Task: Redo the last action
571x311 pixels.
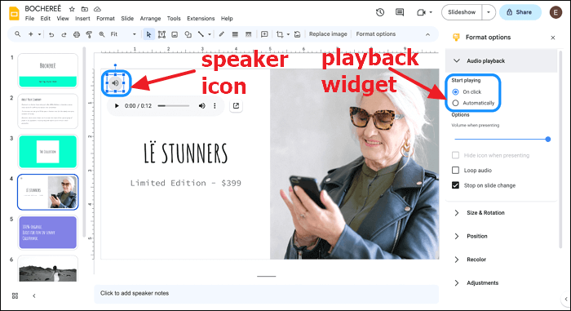Action: pos(64,34)
